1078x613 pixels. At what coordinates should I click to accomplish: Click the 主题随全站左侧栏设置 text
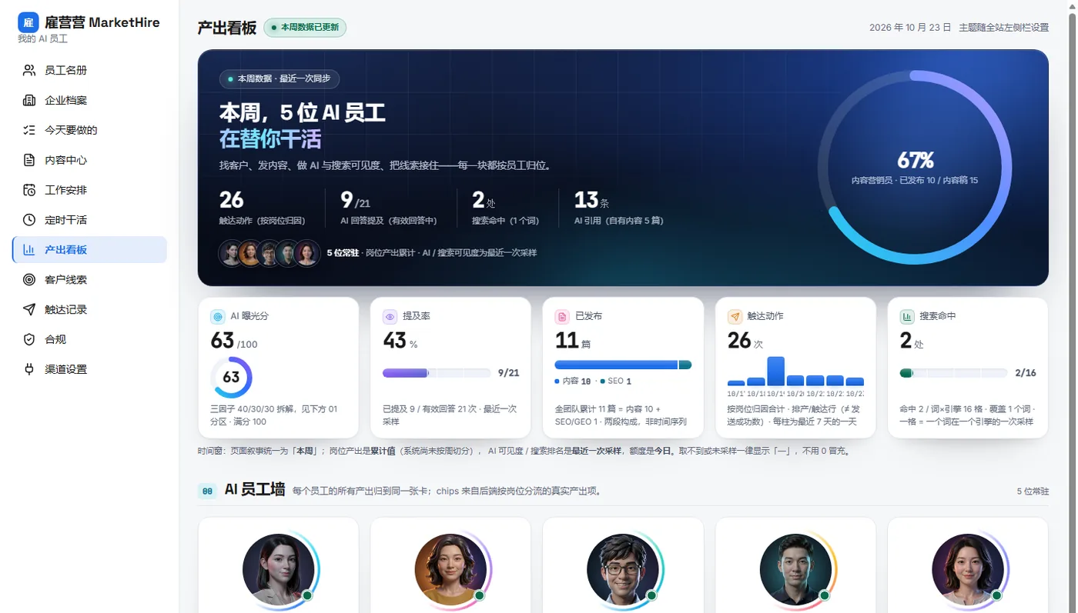1004,28
